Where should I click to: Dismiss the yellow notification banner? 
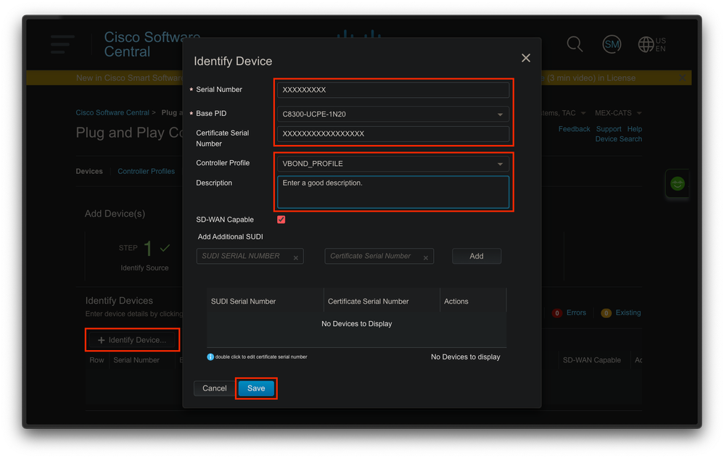682,78
